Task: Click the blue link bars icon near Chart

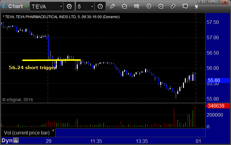Action: click(5, 6)
